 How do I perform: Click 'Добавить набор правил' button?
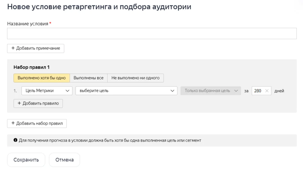pos(37,124)
